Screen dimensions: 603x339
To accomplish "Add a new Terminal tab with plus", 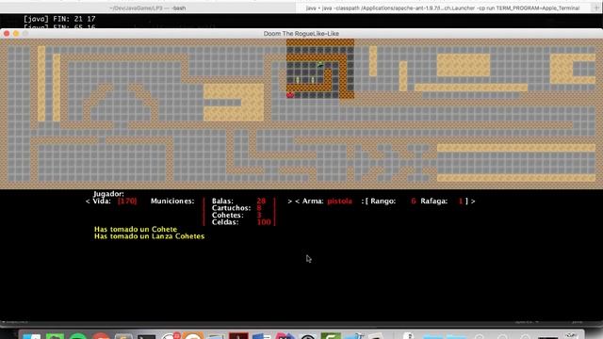I will 596,8.
